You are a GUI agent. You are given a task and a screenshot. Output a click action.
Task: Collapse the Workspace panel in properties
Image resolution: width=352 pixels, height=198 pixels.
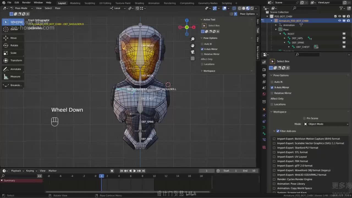coord(279,112)
